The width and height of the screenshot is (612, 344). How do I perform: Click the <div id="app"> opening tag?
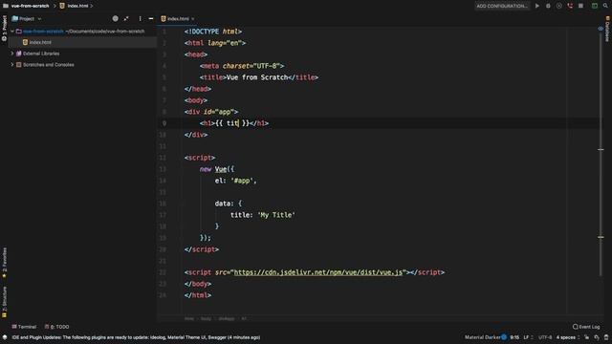point(211,112)
